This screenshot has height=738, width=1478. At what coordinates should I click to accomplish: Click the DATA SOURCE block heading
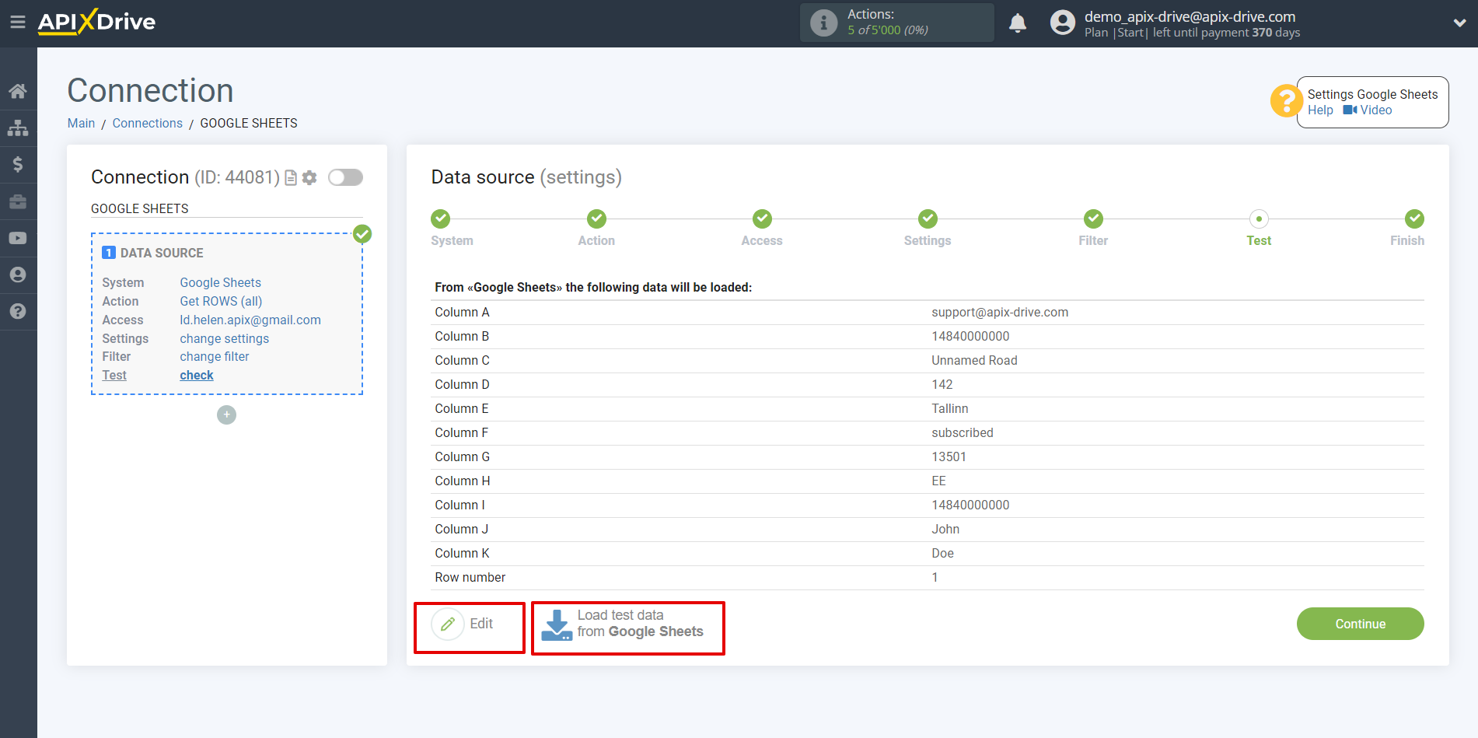[x=162, y=254]
